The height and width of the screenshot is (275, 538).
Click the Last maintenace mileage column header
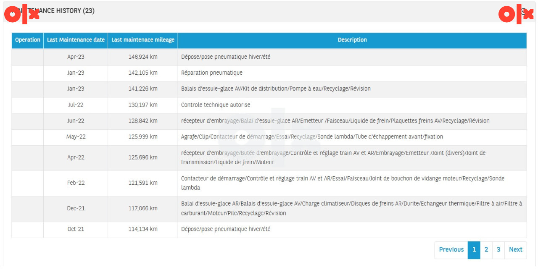143,40
